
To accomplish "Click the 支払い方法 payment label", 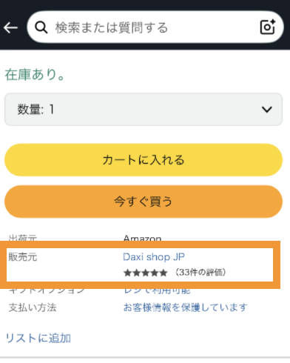I will pos(33,307).
